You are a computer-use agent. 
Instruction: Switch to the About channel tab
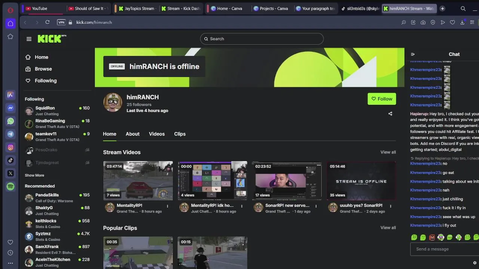pyautogui.click(x=132, y=134)
